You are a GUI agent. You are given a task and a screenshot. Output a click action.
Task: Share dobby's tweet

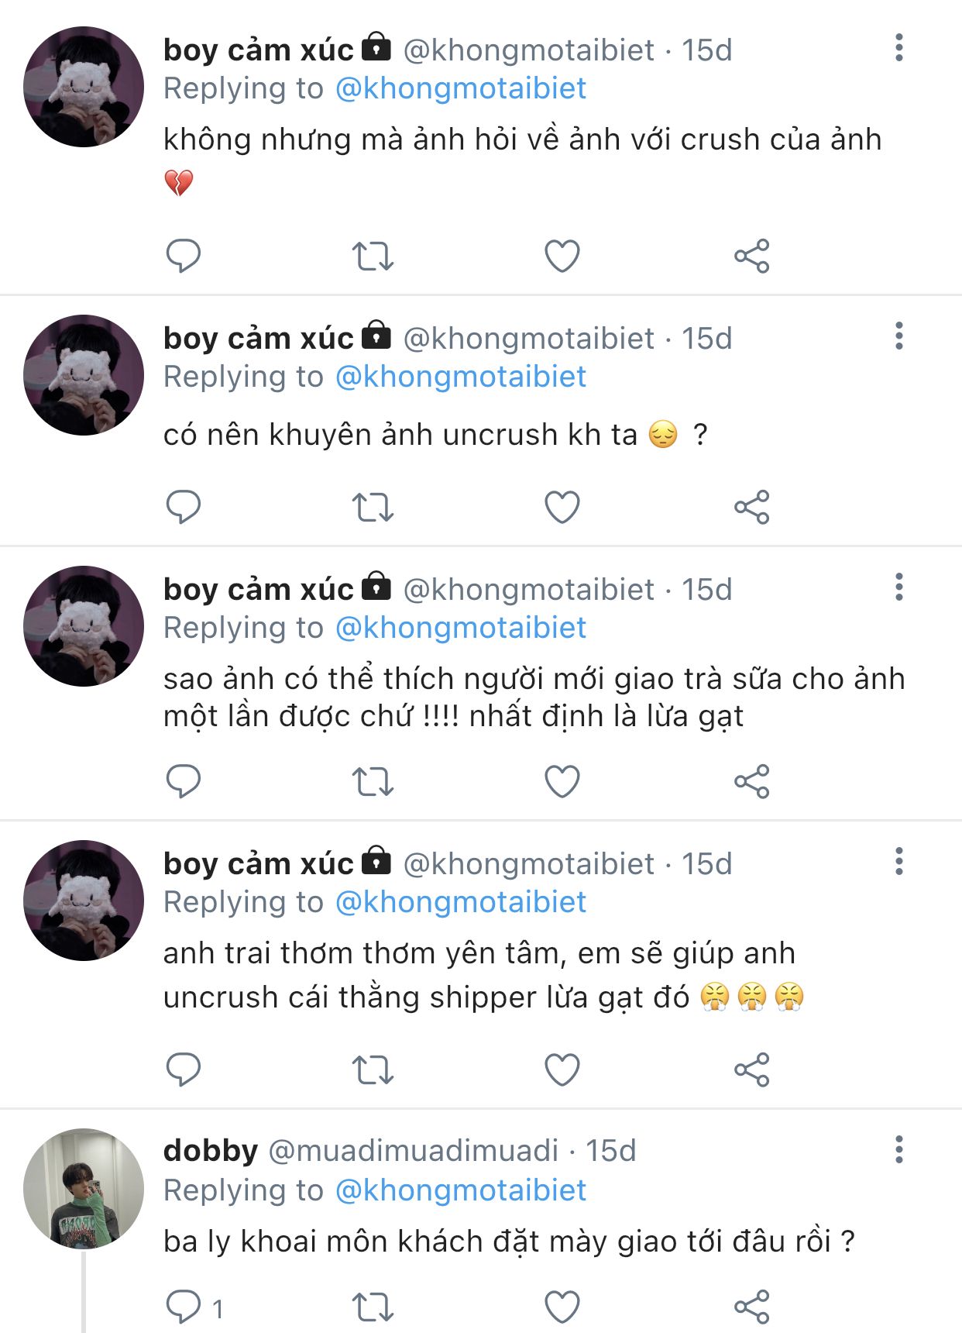point(751,1307)
